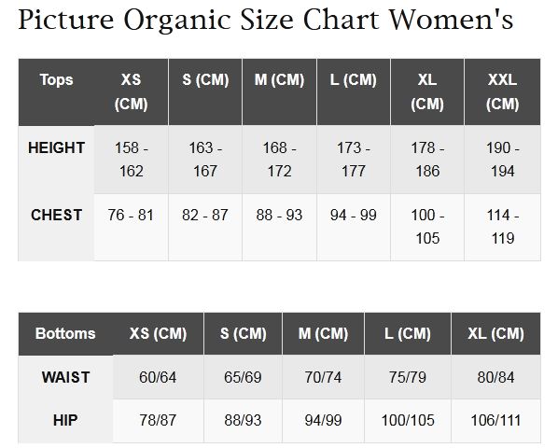Click the 114 - 119 chest cell

coord(502,227)
